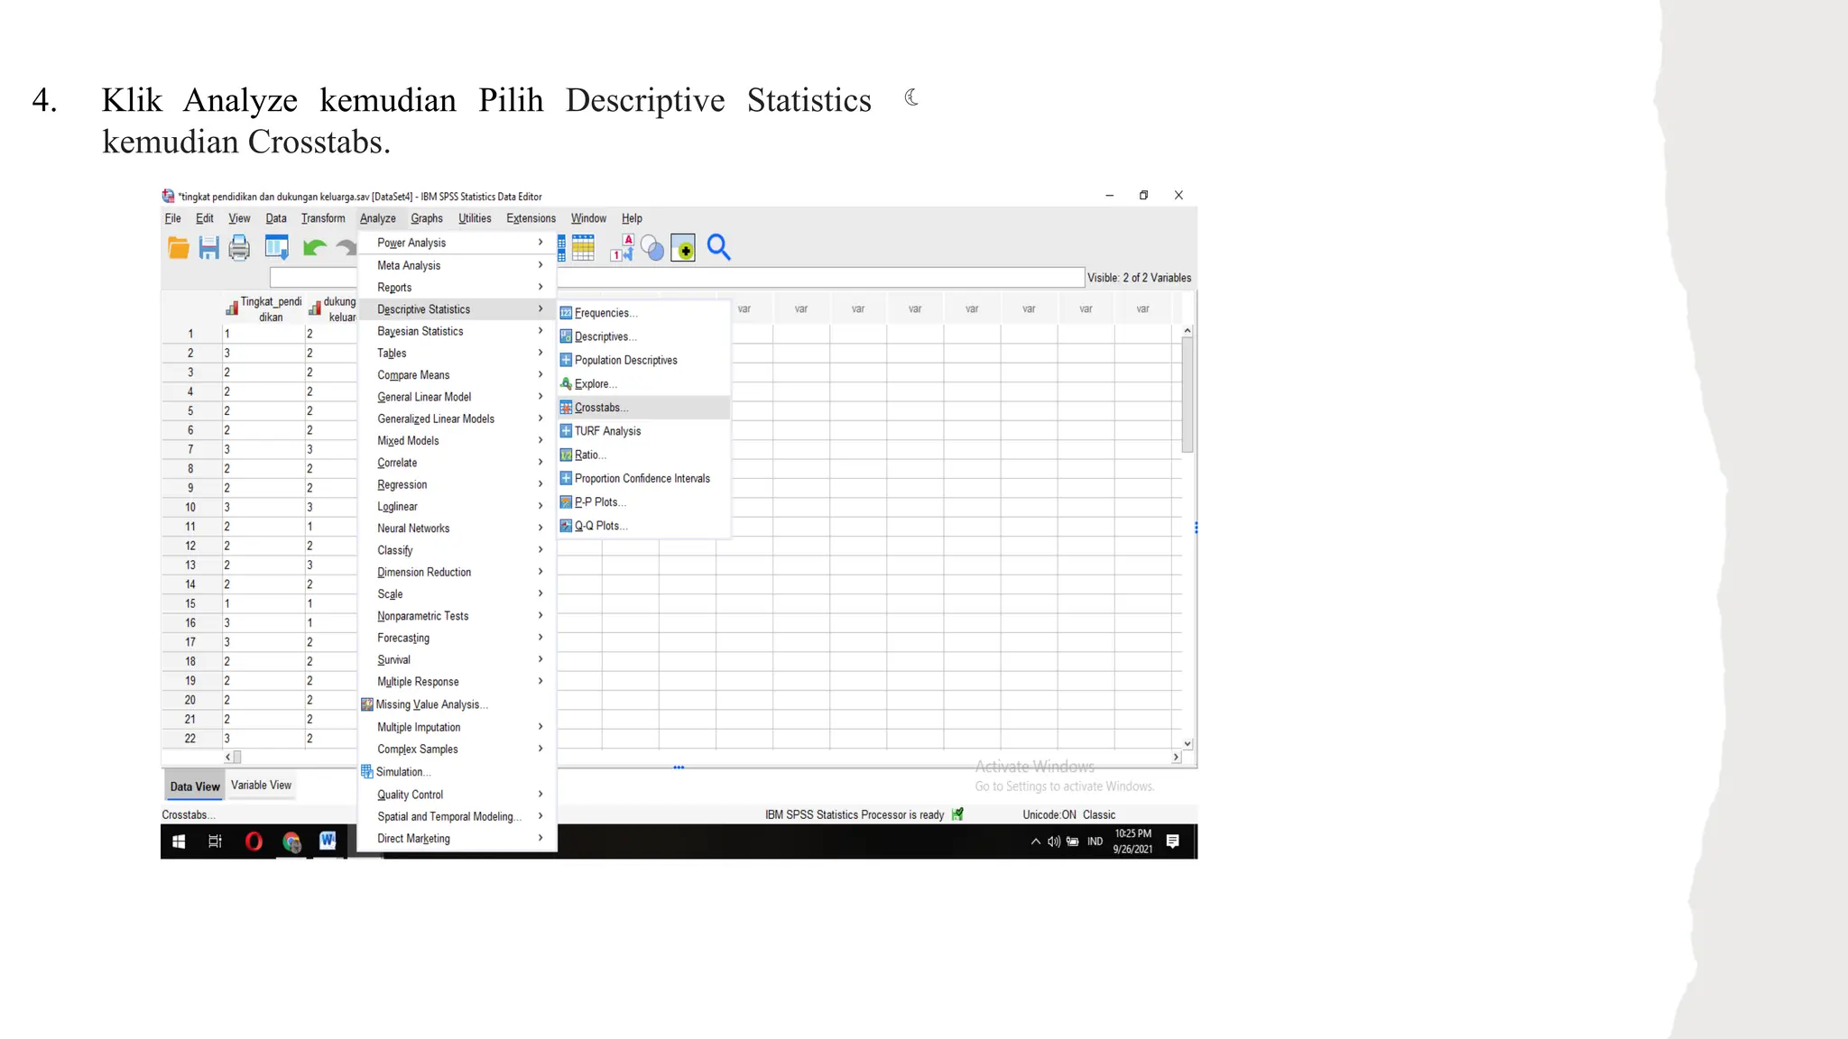This screenshot has width=1848, height=1039.
Task: Save the dataset using the floppy disk icon
Action: pyautogui.click(x=208, y=247)
